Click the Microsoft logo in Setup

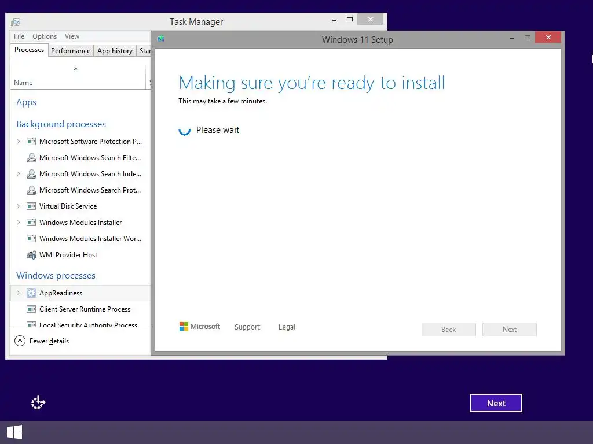pyautogui.click(x=199, y=327)
